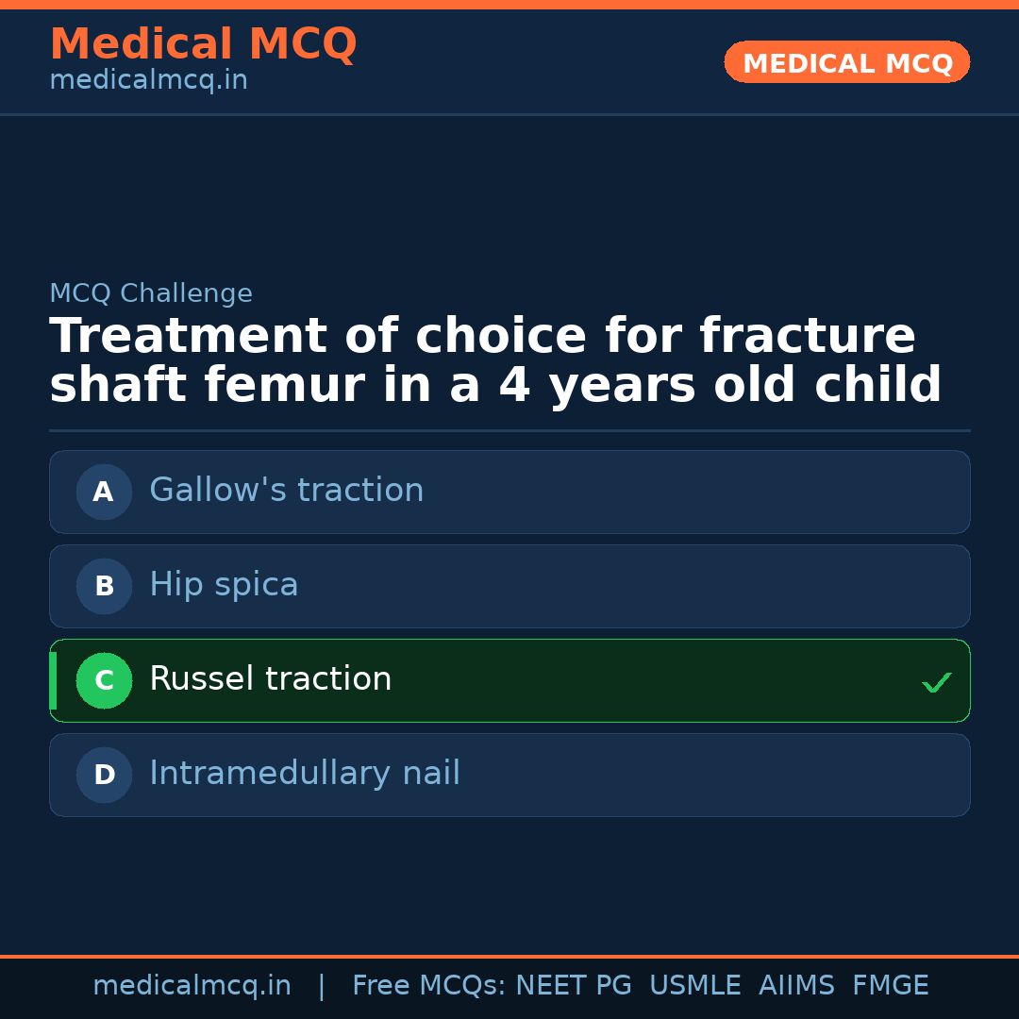Select answer option A Gallow's traction
This screenshot has width=1019, height=1019.
coord(509,492)
